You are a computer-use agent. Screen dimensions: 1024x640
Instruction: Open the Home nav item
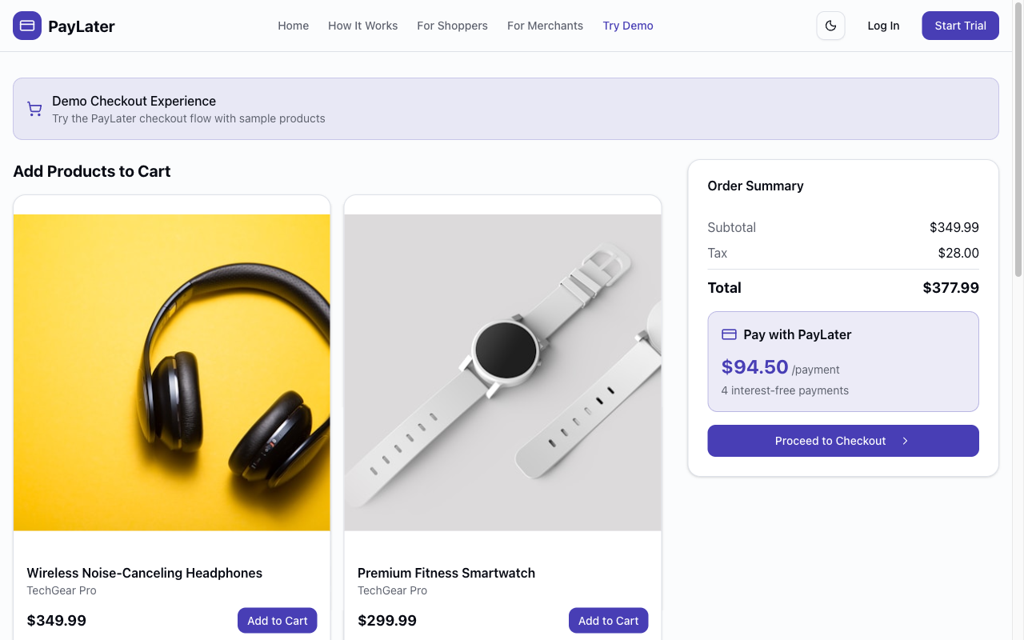[294, 26]
